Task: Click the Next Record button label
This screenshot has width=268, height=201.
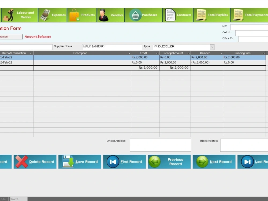Action: [x=221, y=162]
